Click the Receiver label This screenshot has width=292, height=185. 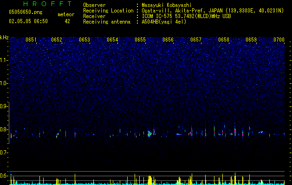(x=94, y=16)
